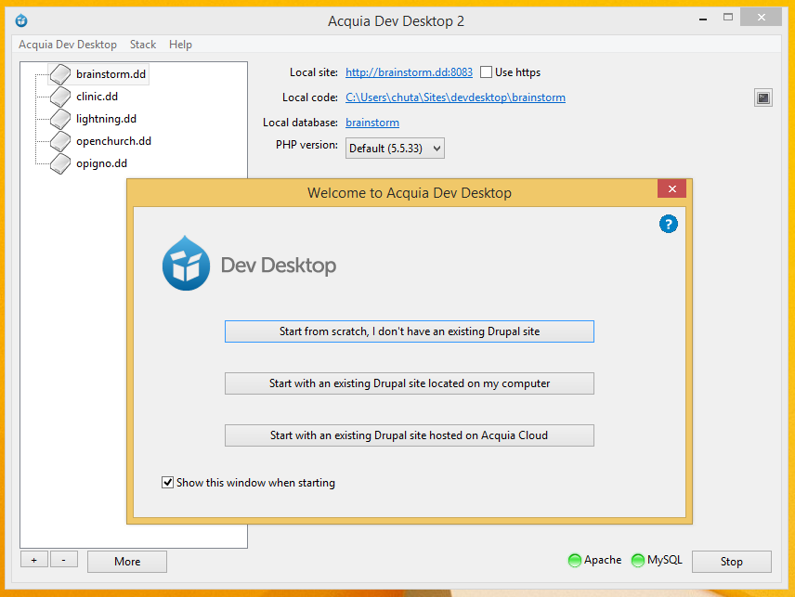The height and width of the screenshot is (597, 795).
Task: Click the openchurch.dd site disk icon
Action: click(60, 141)
